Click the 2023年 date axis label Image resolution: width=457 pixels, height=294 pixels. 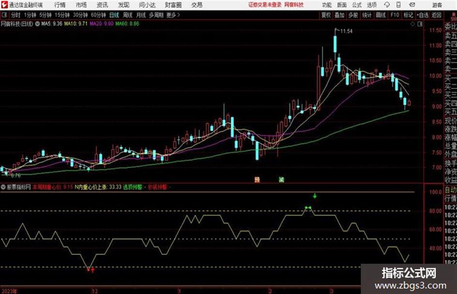tap(9, 291)
